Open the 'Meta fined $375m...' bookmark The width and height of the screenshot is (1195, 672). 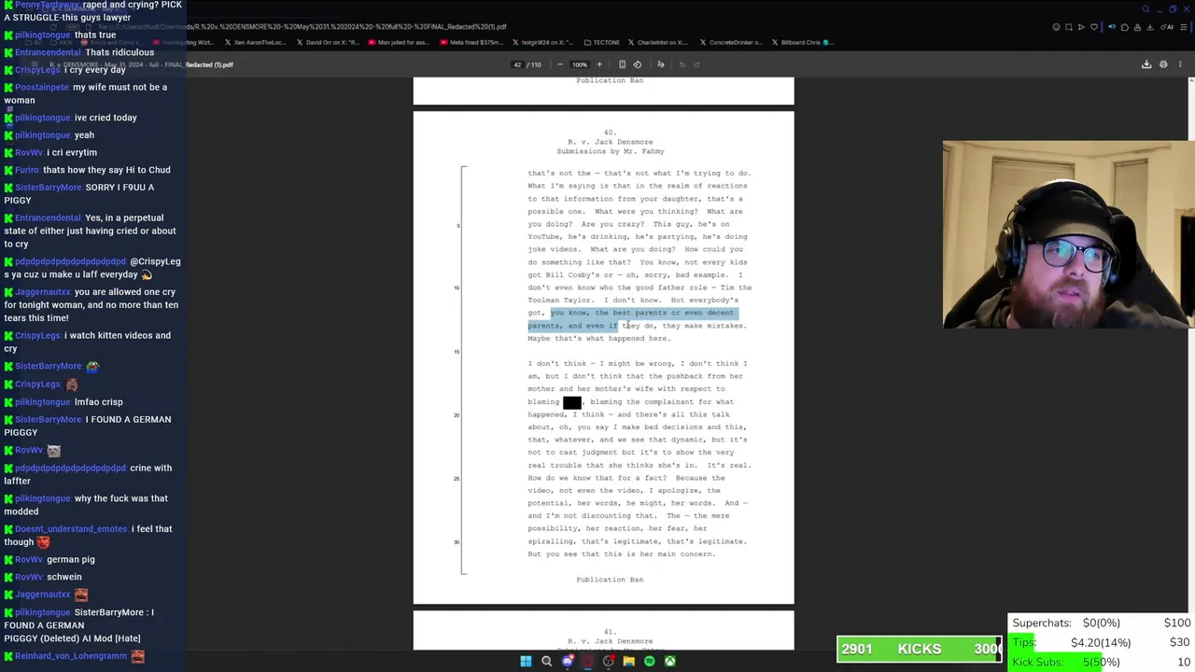[471, 42]
